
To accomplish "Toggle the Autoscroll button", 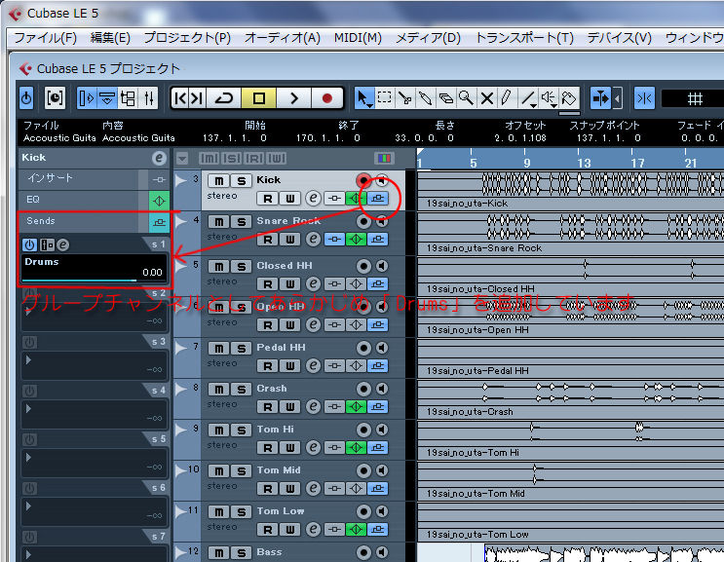I will point(600,98).
